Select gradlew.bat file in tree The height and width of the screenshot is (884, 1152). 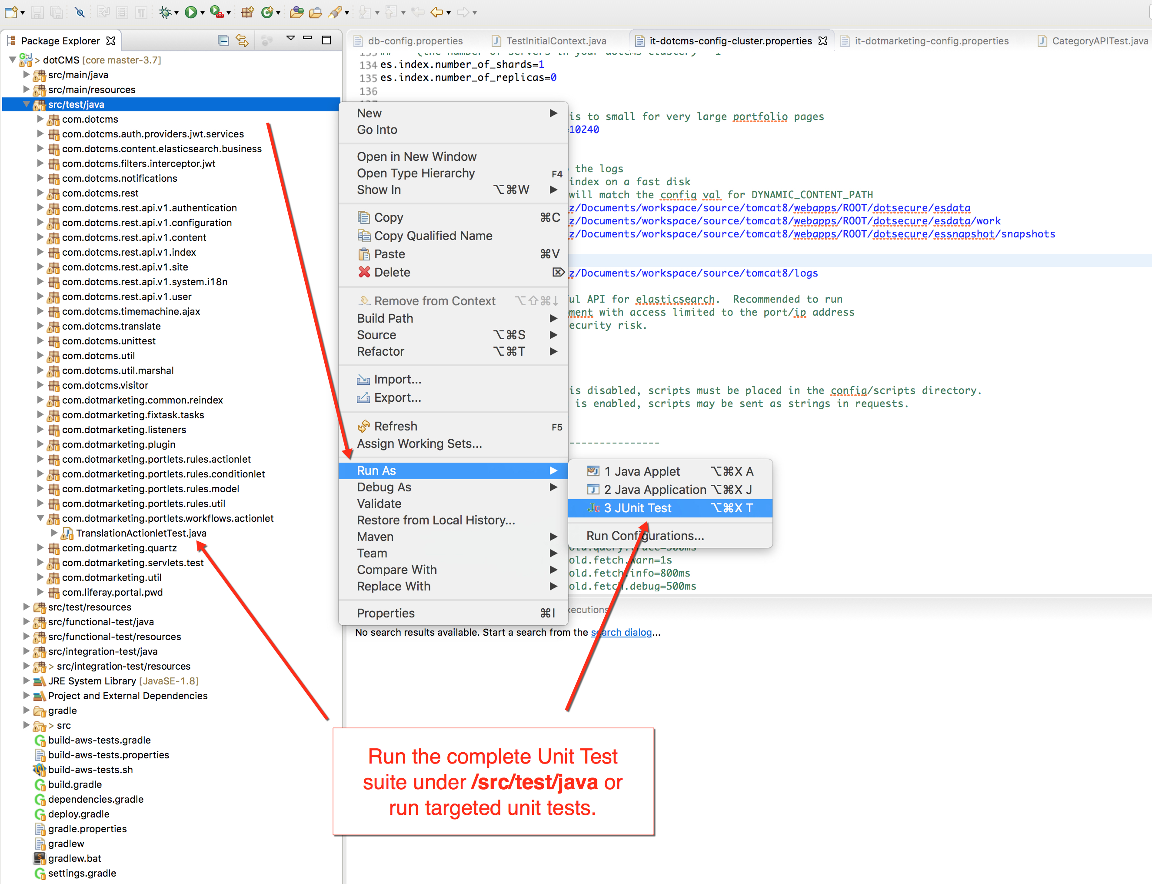(74, 858)
